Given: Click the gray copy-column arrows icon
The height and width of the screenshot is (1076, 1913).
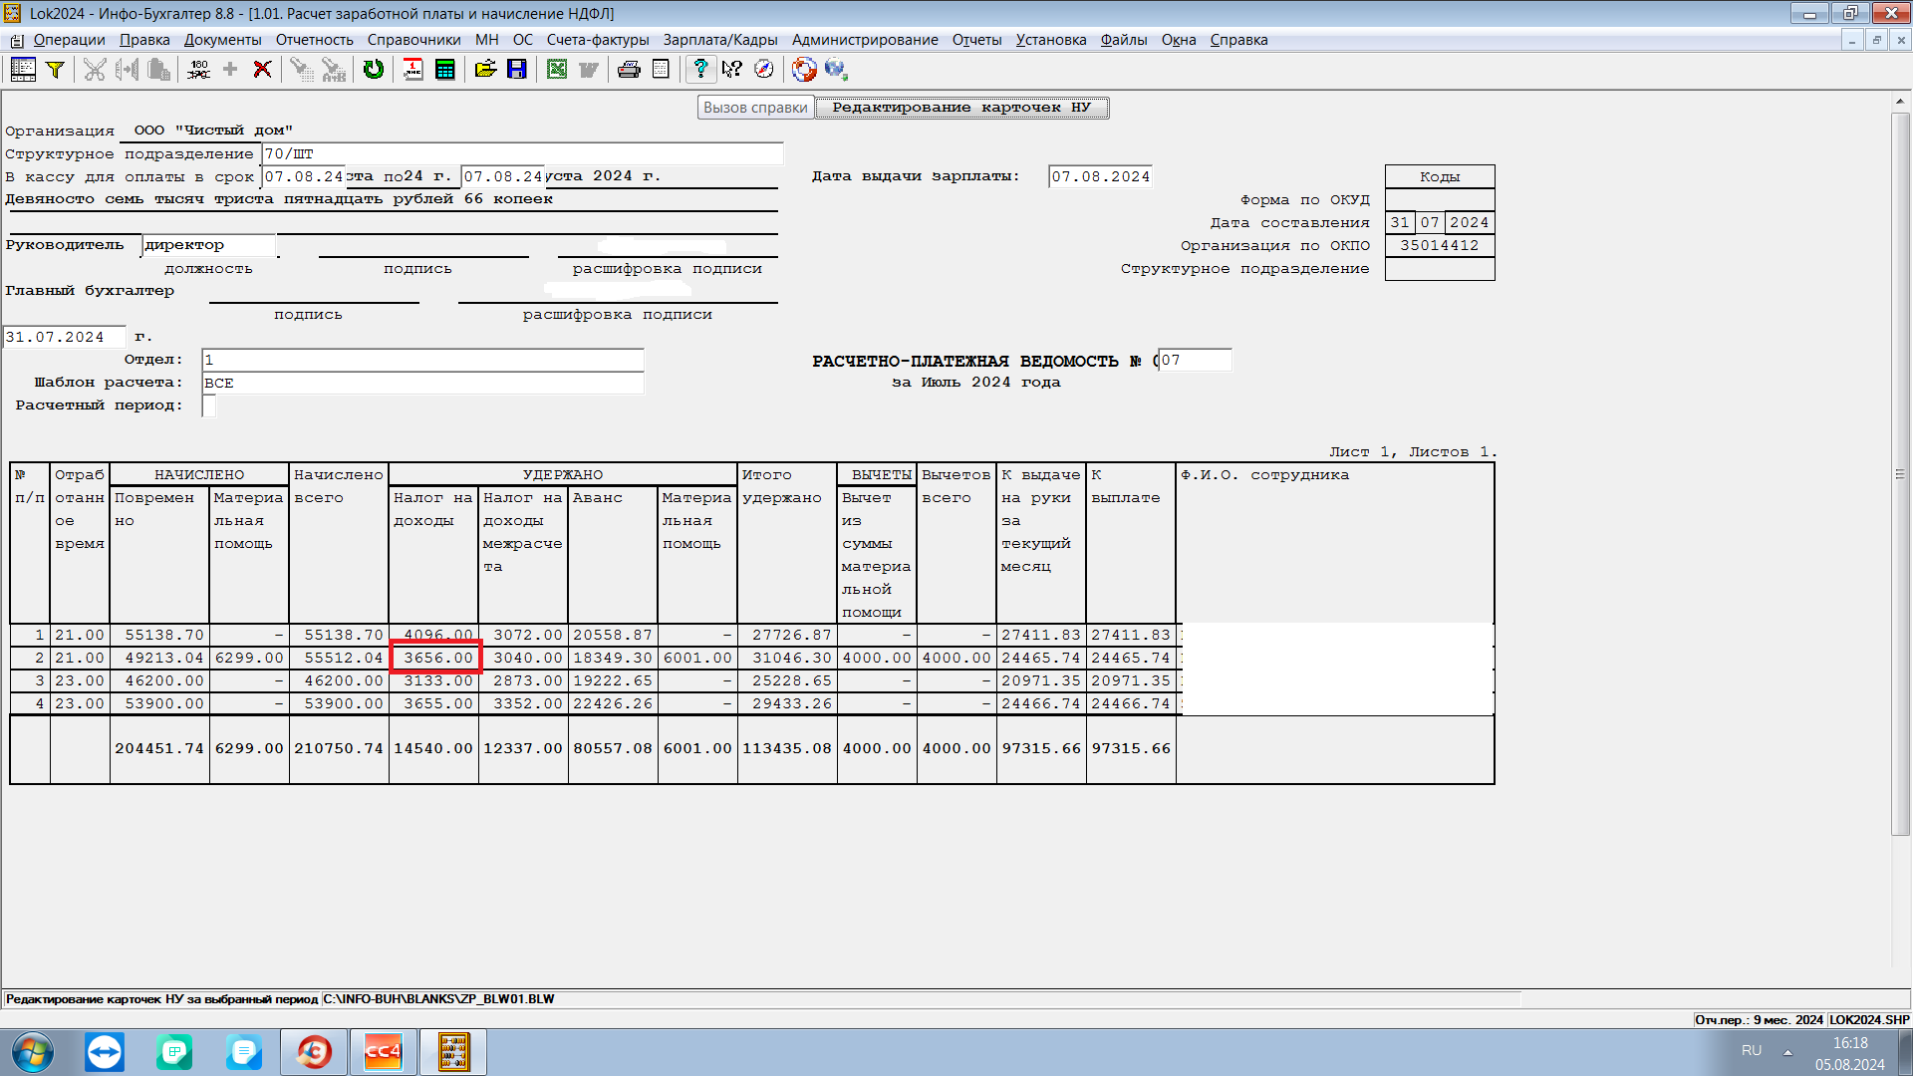Looking at the screenshot, I should click(x=127, y=69).
